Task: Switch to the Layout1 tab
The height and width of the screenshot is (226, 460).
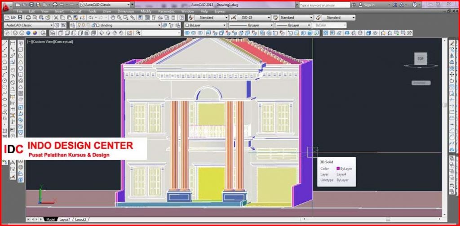Action: click(x=65, y=220)
